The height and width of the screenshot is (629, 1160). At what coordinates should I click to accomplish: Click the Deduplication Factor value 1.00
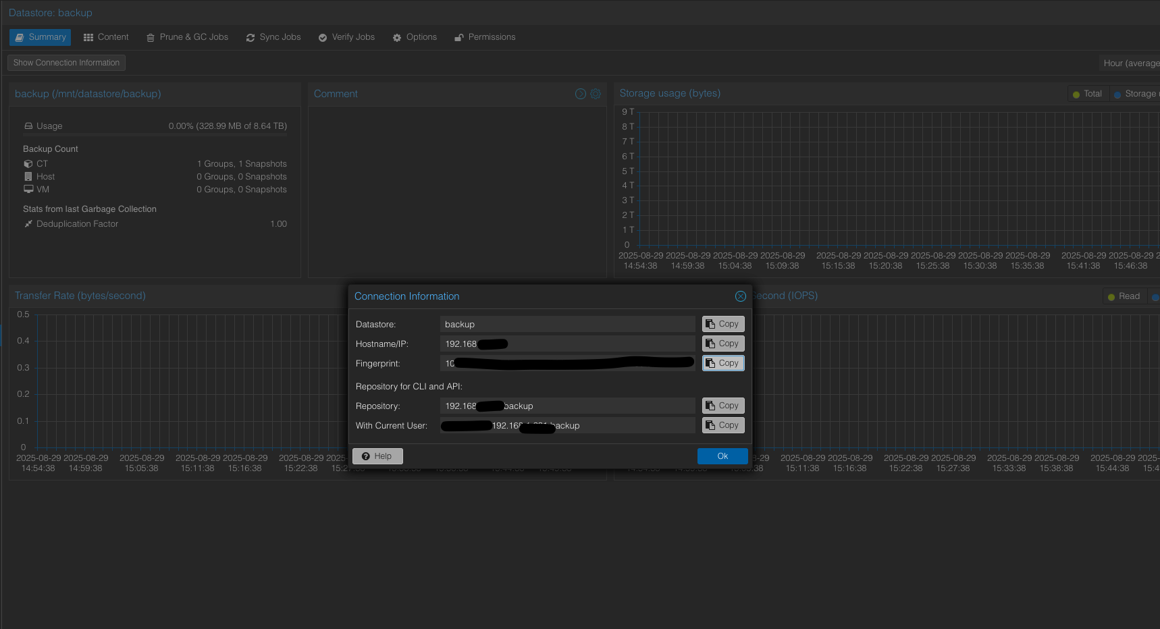coord(278,224)
